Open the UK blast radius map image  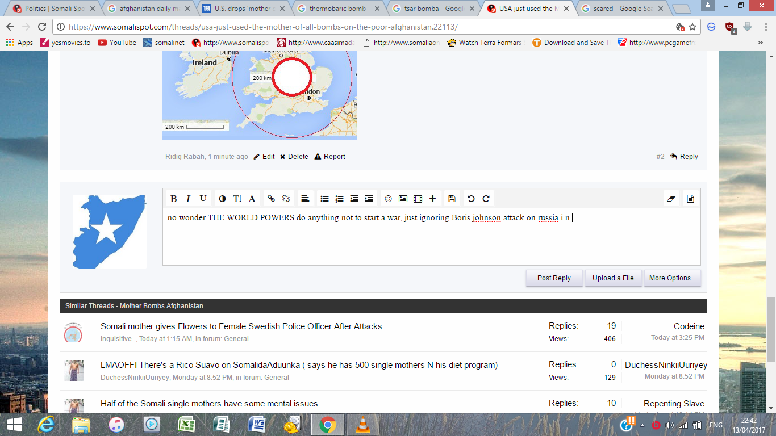point(260,95)
